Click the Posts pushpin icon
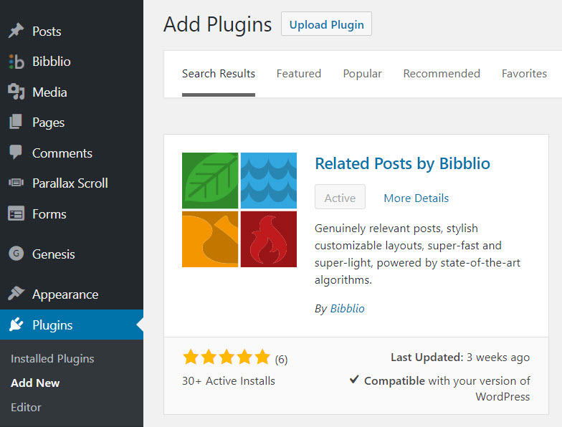 coord(16,31)
